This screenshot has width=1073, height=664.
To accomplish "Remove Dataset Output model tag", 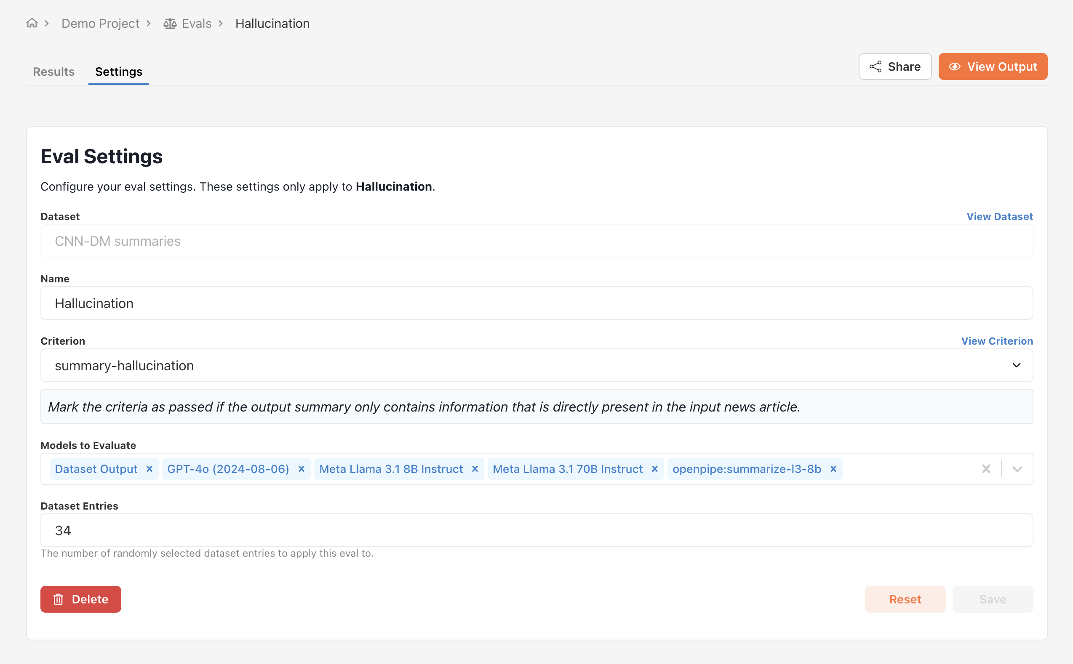I will (149, 469).
